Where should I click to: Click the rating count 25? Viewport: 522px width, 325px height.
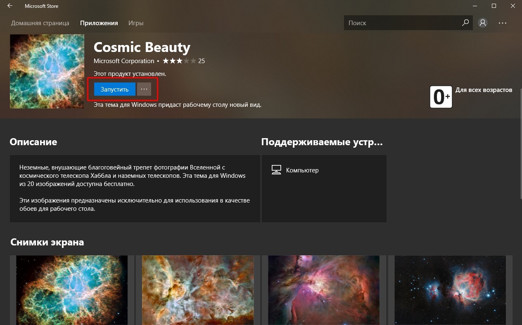pos(202,61)
